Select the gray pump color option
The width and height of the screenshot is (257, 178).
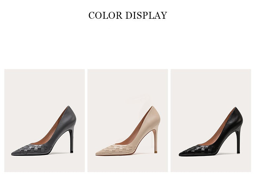45,120
